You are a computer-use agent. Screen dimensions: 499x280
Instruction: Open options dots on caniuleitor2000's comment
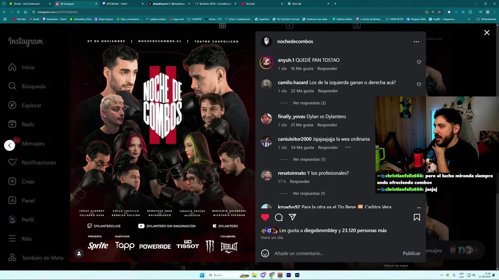point(348,147)
